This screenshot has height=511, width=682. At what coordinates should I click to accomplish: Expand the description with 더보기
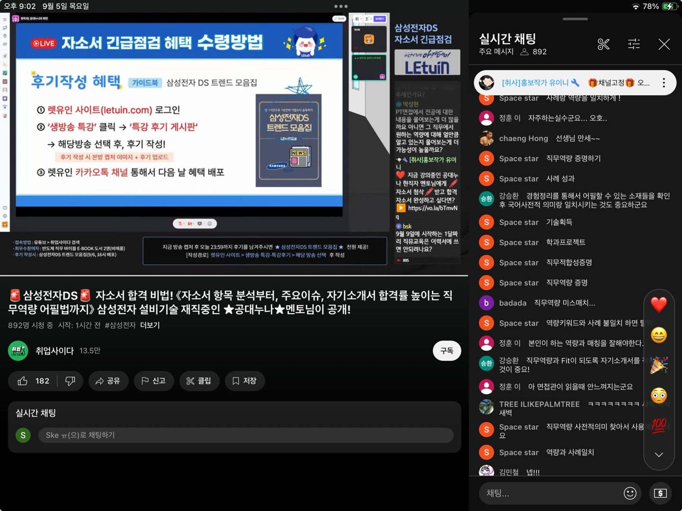click(x=150, y=326)
